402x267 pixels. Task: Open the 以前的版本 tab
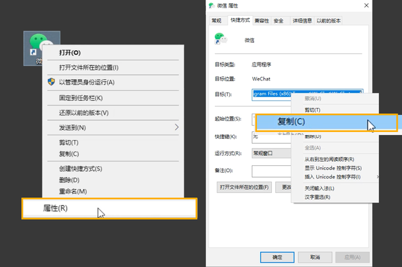click(329, 21)
